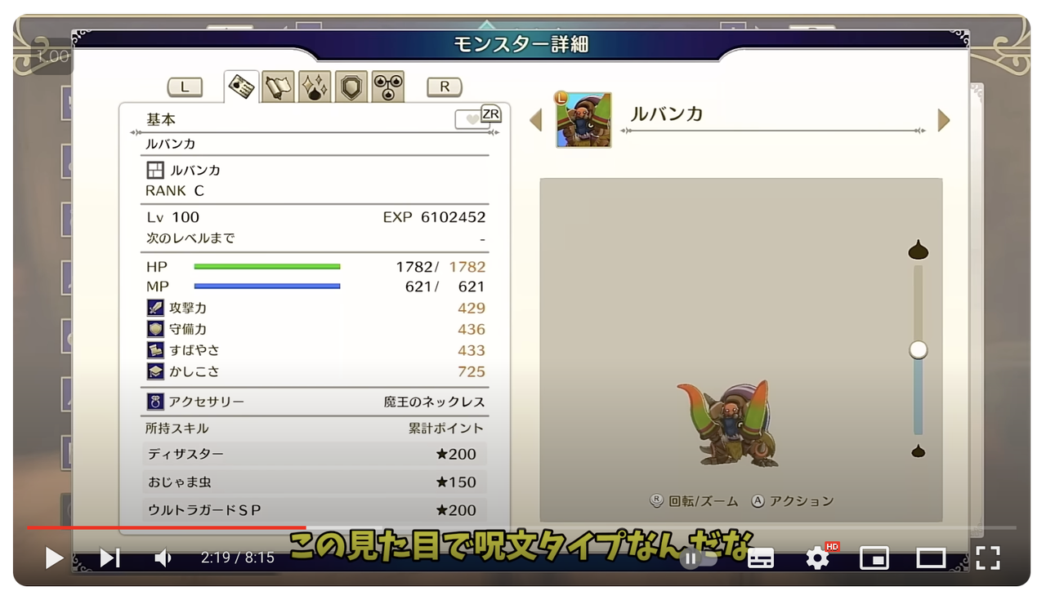Click the 3D ルバンカ monster model
The height and width of the screenshot is (591, 1046).
coord(728,423)
